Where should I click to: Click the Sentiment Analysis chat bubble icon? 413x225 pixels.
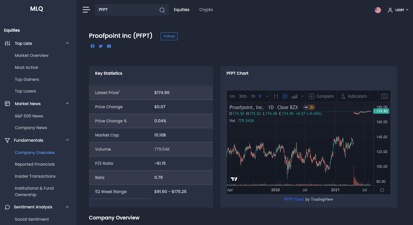pos(7,207)
